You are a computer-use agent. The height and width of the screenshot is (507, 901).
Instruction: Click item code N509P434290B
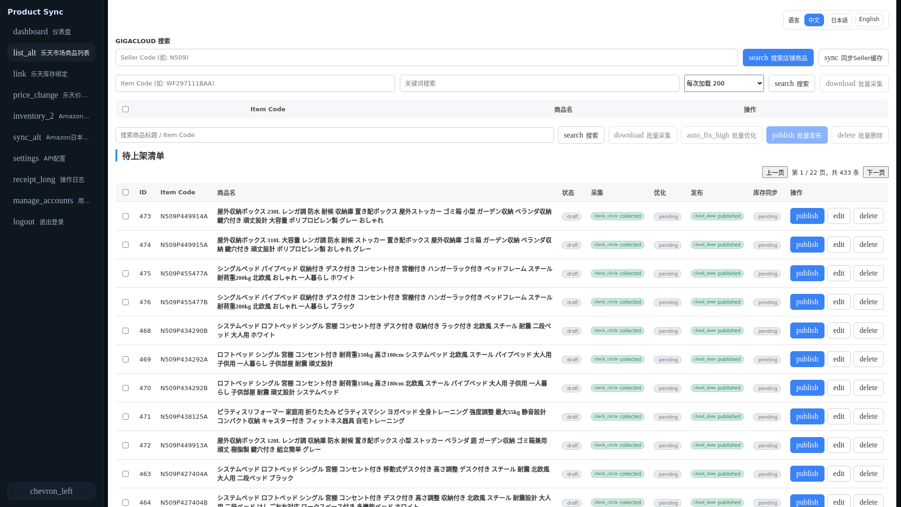[184, 330]
